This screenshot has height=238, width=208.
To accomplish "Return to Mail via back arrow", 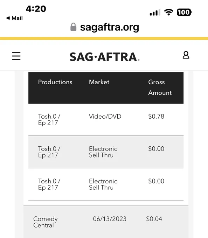I will [14, 18].
